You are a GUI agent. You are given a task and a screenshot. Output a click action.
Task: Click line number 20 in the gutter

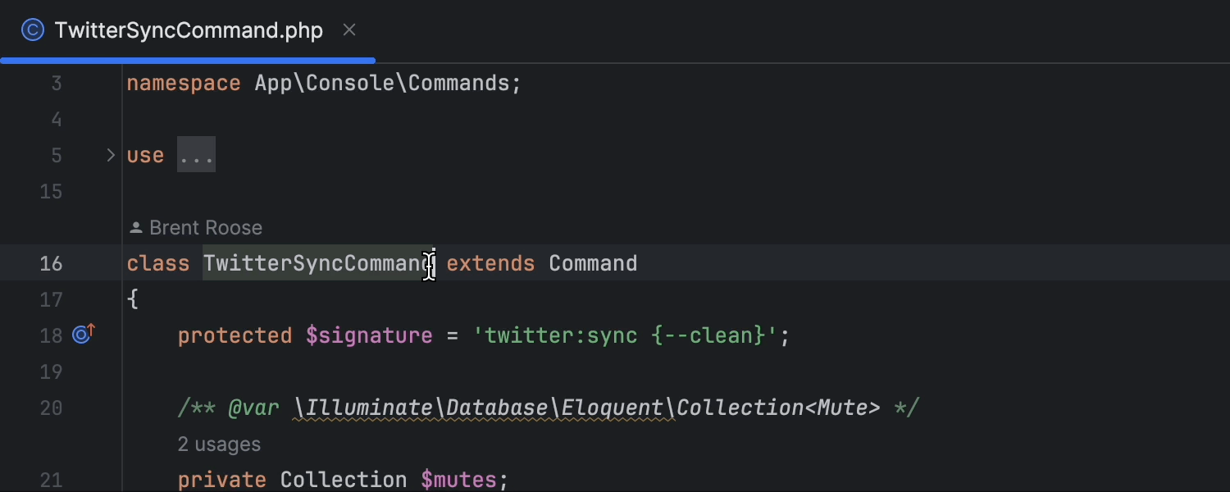pyautogui.click(x=51, y=408)
